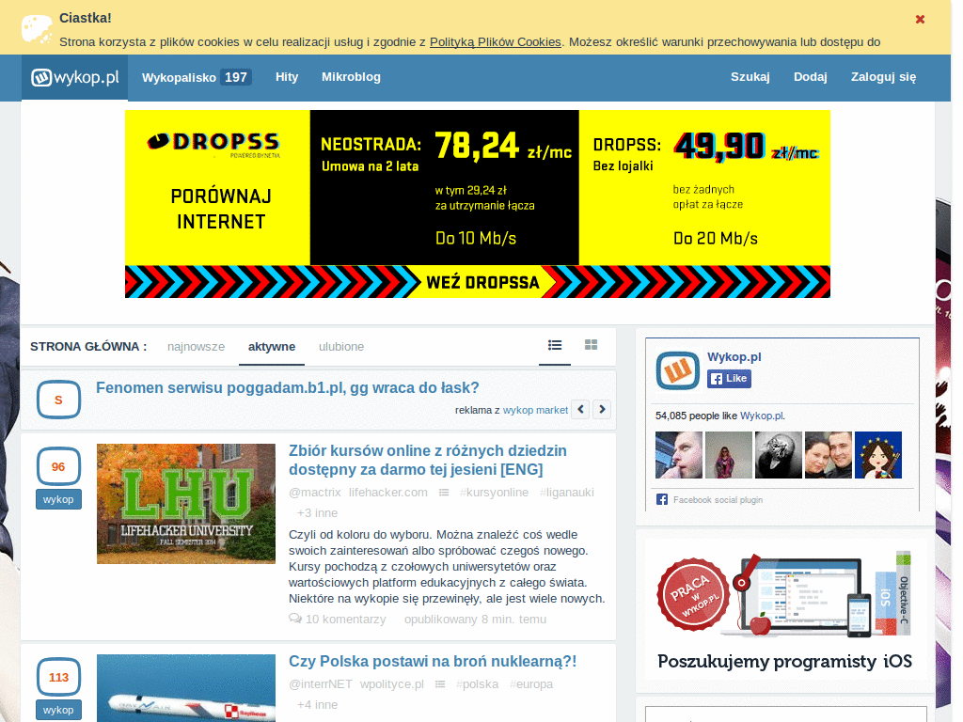Expand the +3 inne tags

click(x=318, y=512)
